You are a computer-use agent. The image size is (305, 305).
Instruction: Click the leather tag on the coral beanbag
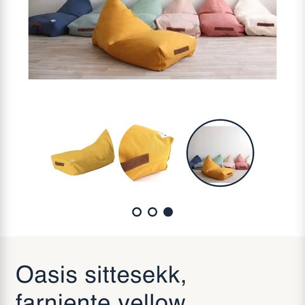coord(224,29)
